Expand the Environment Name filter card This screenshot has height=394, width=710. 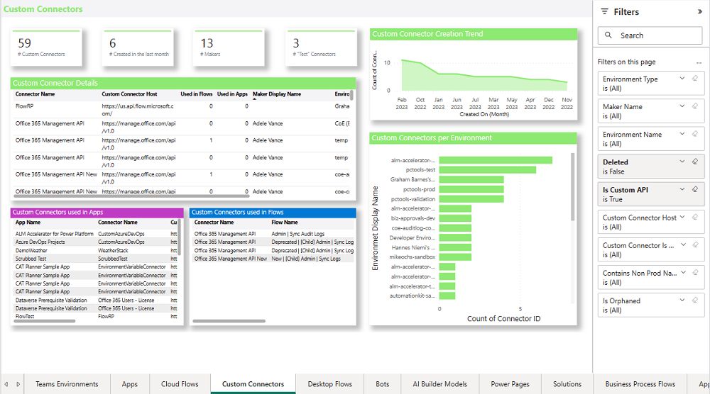click(x=682, y=134)
